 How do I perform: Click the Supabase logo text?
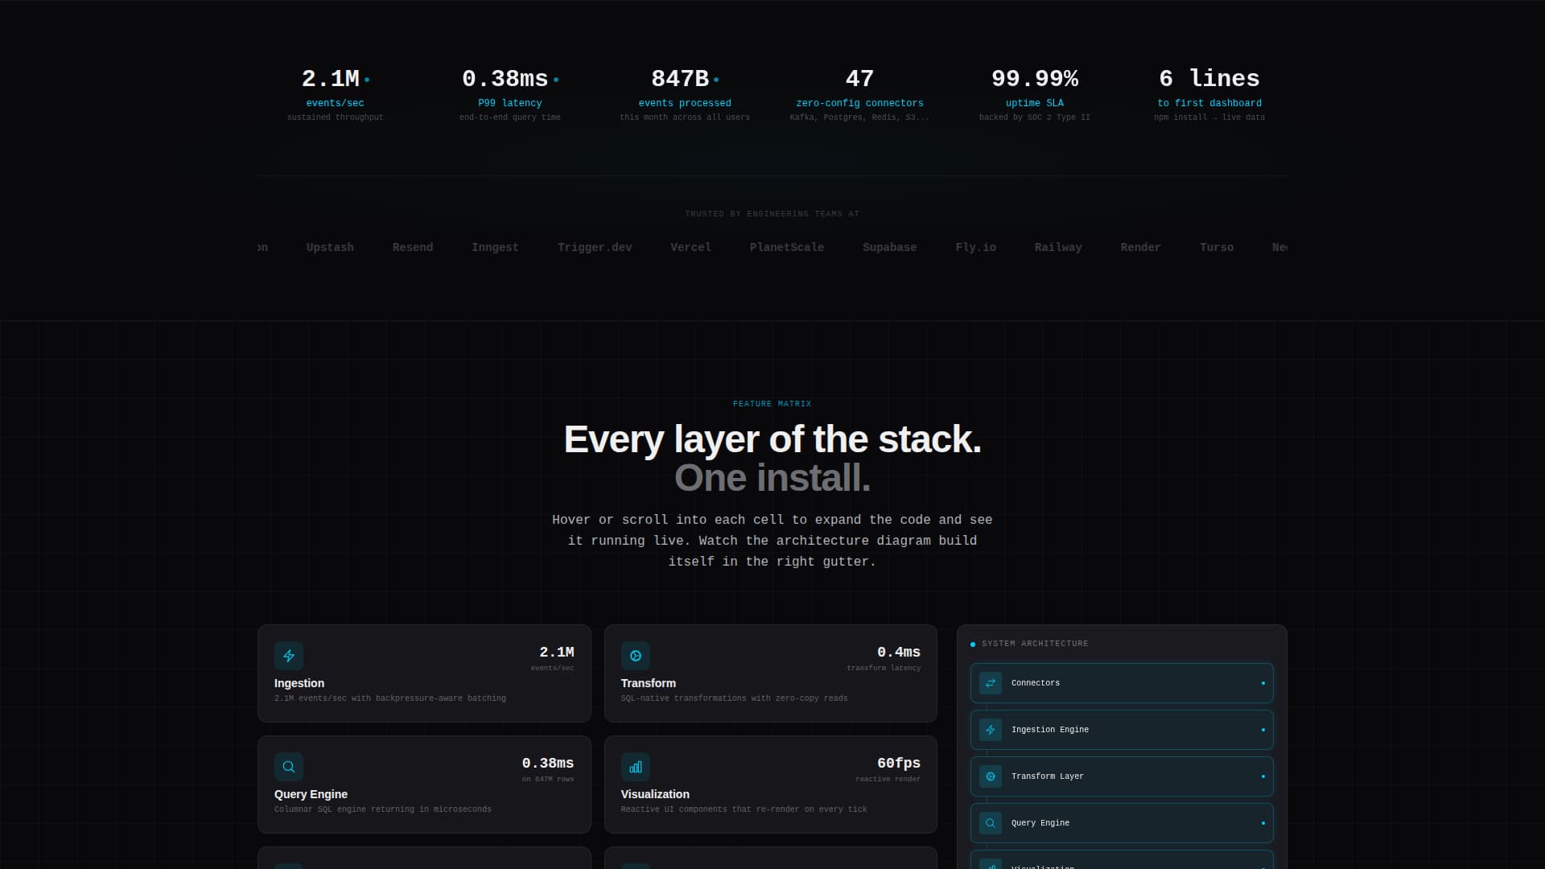click(890, 248)
